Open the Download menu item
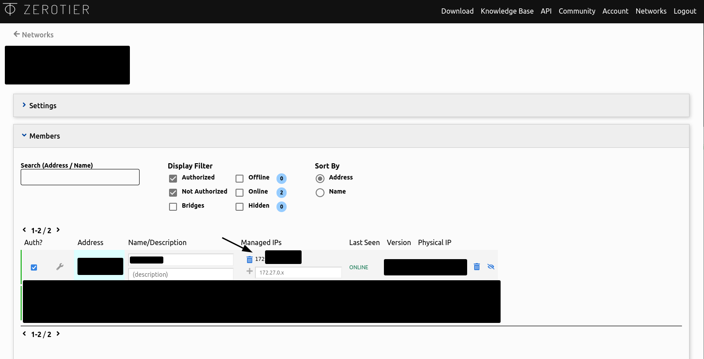Viewport: 704px width, 359px height. tap(457, 11)
